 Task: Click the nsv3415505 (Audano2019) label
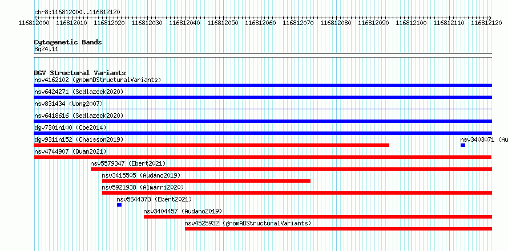(x=141, y=175)
